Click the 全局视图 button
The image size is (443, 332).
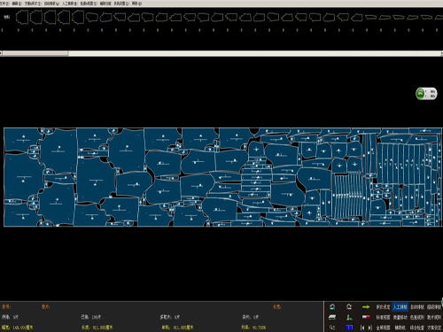click(x=383, y=328)
